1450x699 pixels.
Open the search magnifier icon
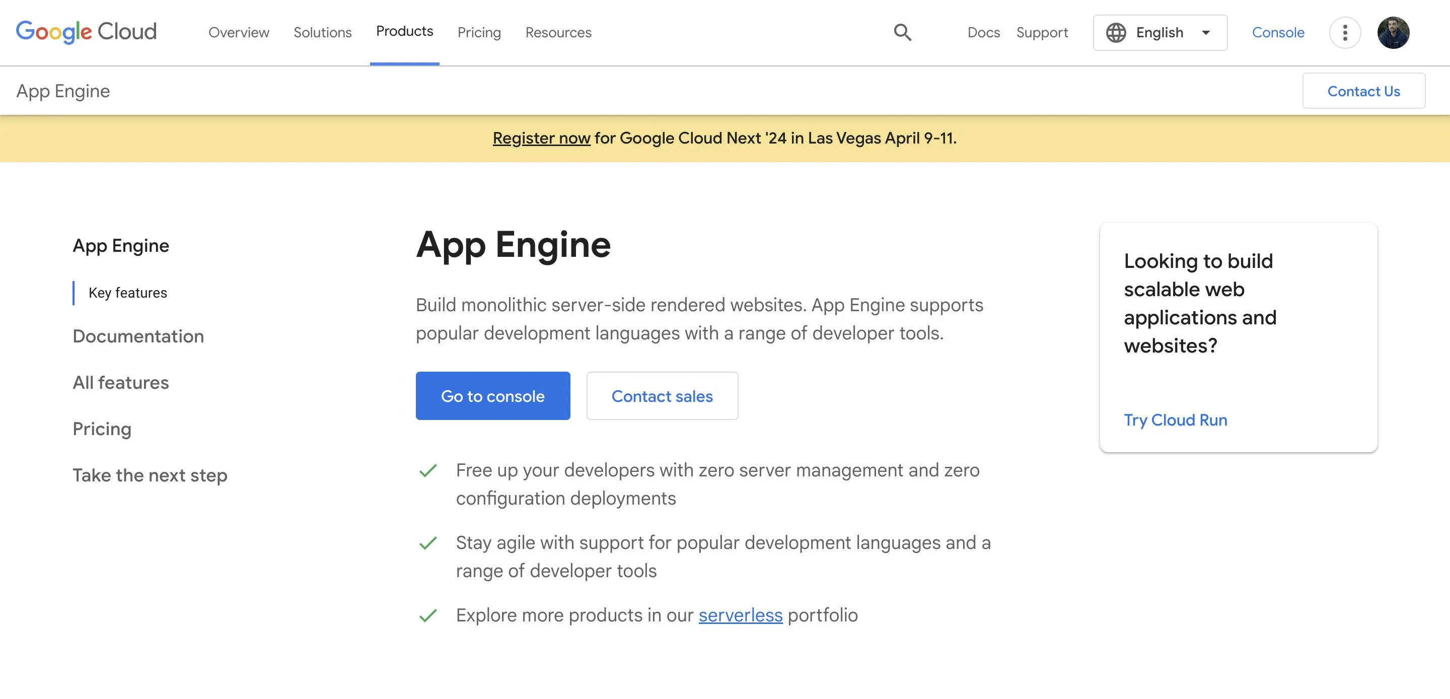[x=902, y=32]
